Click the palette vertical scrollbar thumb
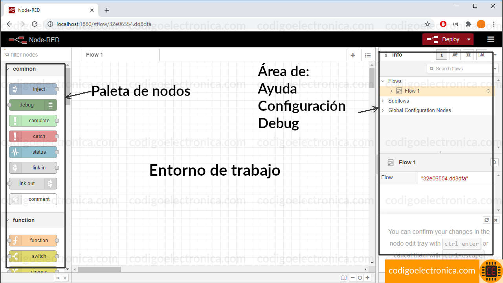The height and width of the screenshot is (283, 503). [x=68, y=86]
